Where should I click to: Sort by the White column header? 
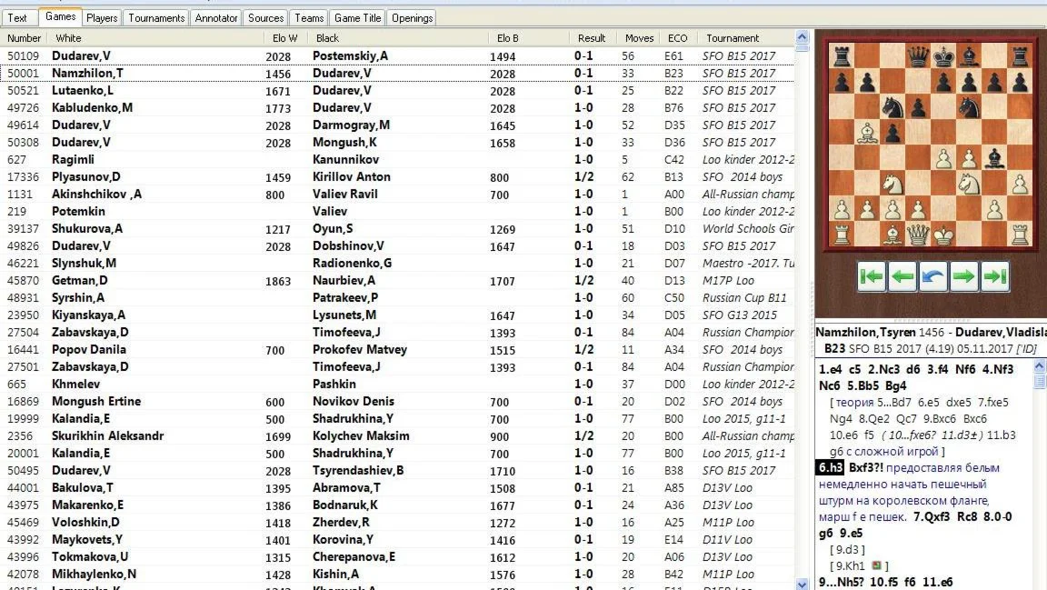point(154,38)
